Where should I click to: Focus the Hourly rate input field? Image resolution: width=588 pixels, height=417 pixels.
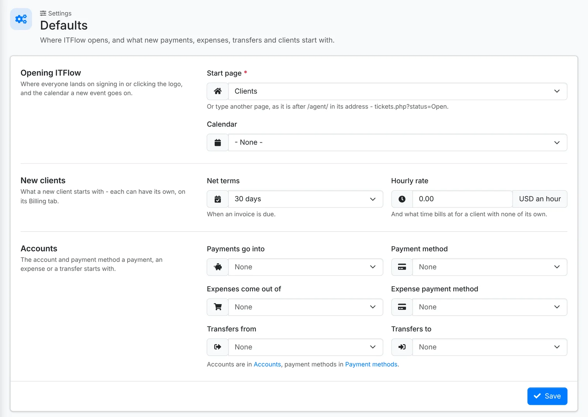[x=462, y=199]
